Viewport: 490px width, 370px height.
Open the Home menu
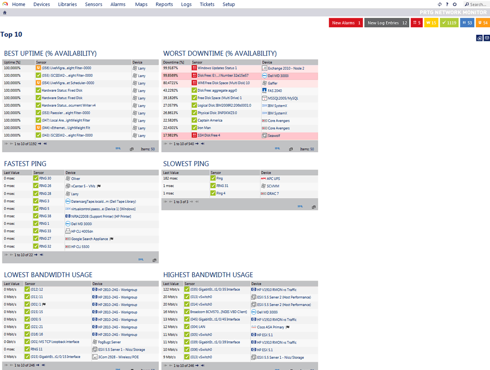[x=18, y=4]
